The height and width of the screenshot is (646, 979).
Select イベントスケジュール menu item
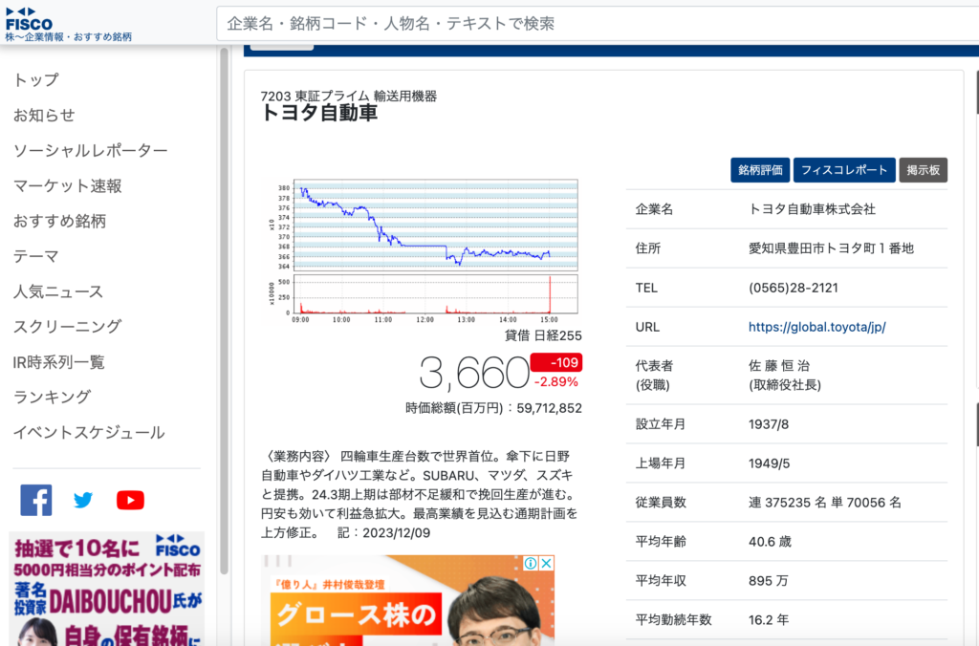click(x=89, y=433)
